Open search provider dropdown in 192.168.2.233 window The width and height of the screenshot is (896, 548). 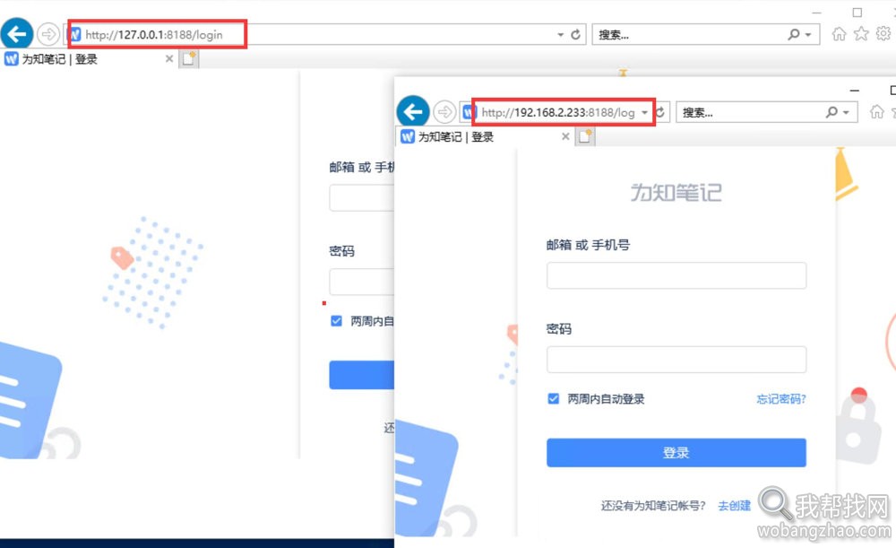pos(847,113)
